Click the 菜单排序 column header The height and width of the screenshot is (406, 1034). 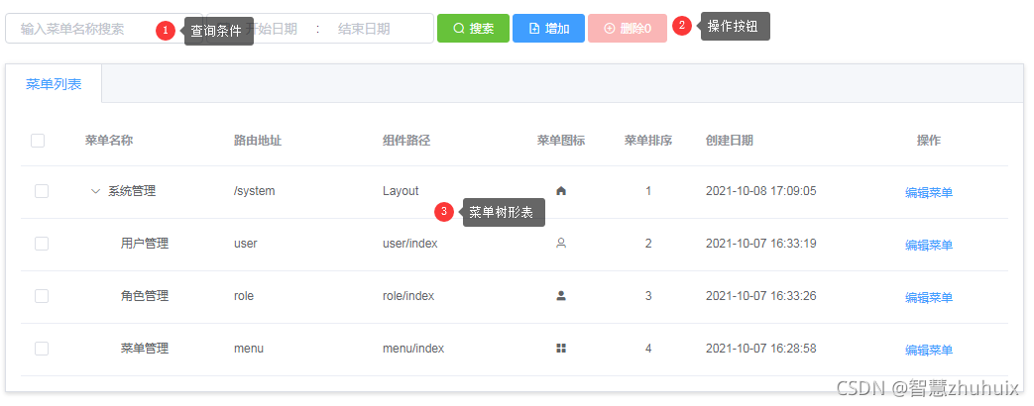coord(648,141)
